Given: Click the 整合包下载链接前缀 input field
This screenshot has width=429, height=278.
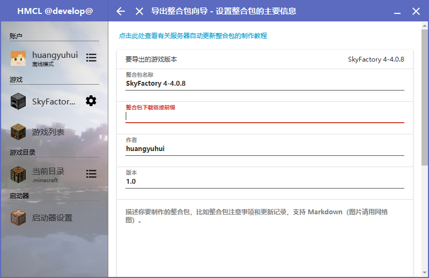Looking at the screenshot, I should 264,116.
